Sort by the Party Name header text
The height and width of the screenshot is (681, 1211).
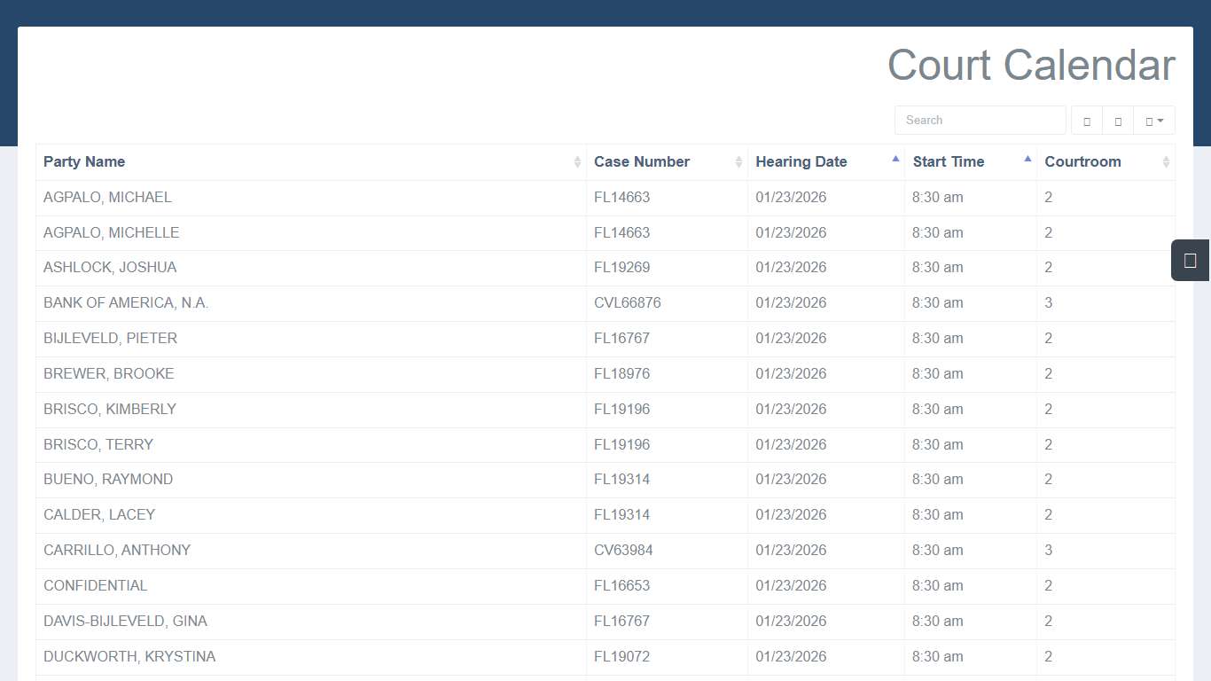(x=84, y=162)
